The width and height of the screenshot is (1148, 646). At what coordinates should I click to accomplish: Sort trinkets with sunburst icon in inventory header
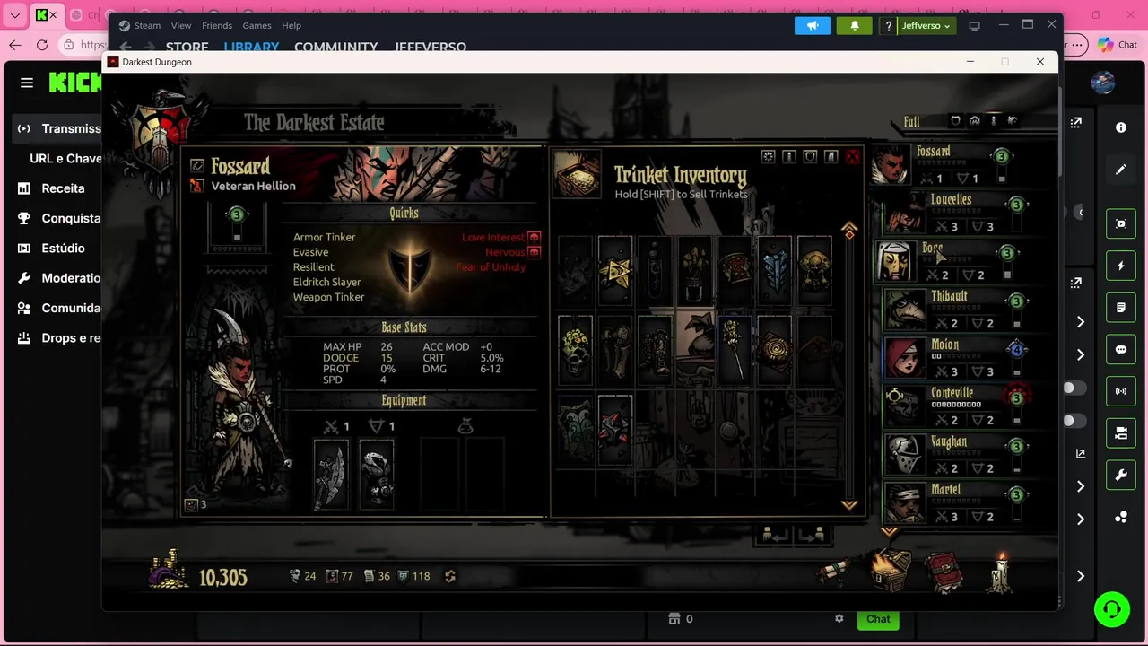(769, 157)
